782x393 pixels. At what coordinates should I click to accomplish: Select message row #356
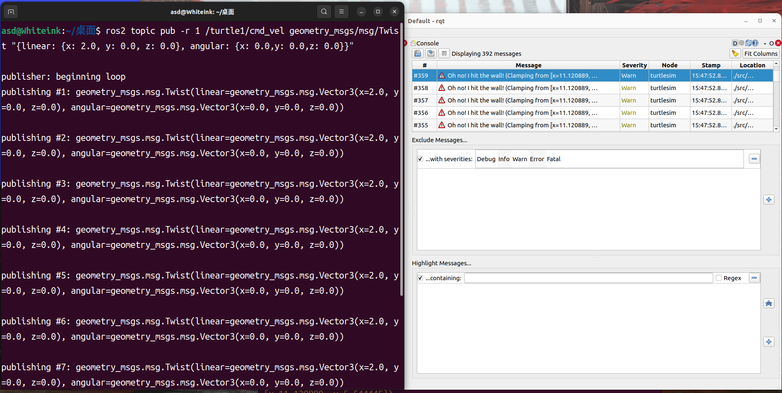pyautogui.click(x=592, y=113)
